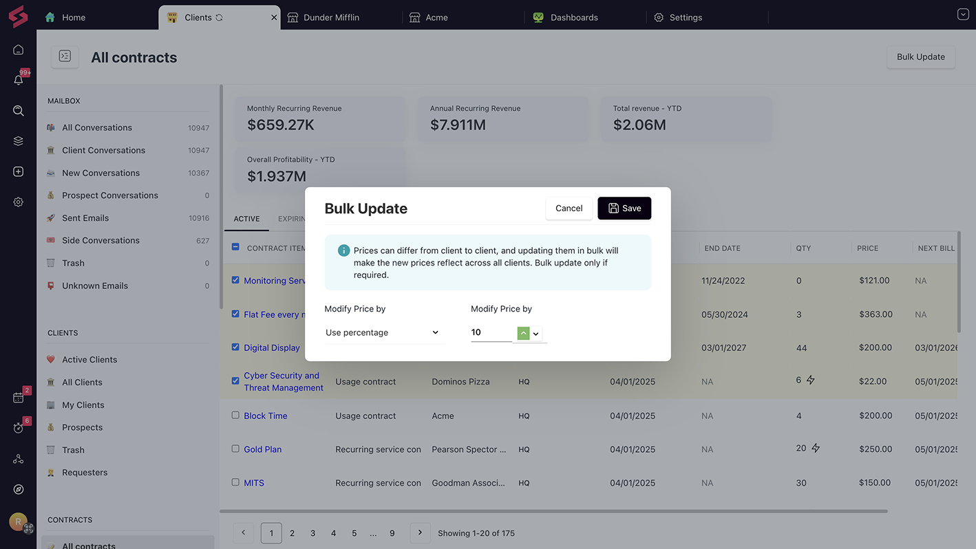Uncheck the Flat Fee row checkbox

[235, 314]
